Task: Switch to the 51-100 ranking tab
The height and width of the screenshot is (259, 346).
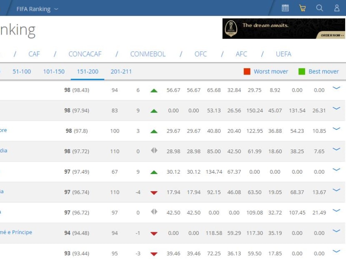Action: tap(22, 72)
